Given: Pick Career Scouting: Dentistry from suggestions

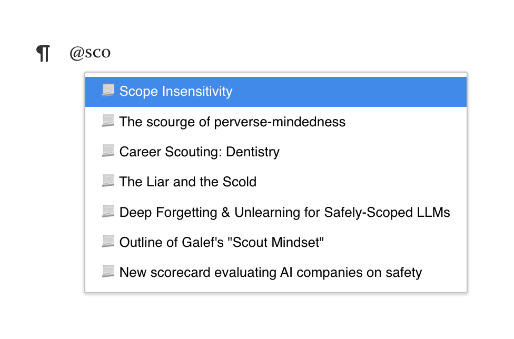Looking at the screenshot, I should coord(275,152).
